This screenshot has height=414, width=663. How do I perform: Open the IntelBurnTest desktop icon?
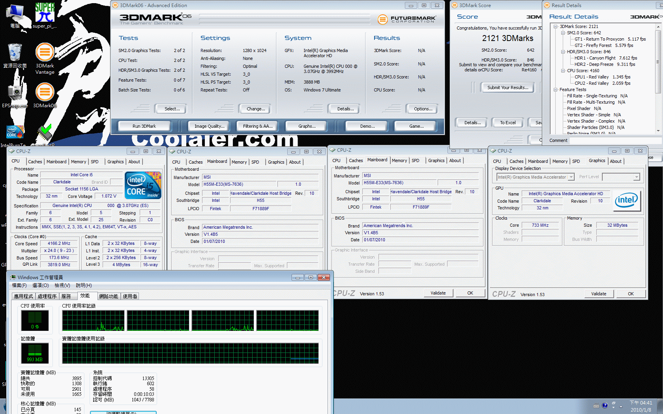[15, 136]
